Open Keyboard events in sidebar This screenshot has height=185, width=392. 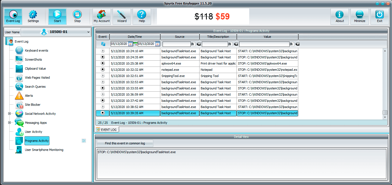coord(36,50)
